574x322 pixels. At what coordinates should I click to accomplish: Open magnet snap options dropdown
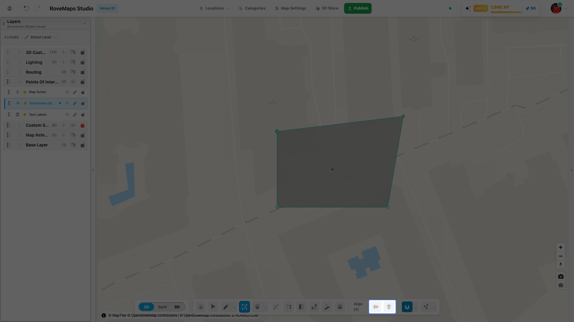415,307
